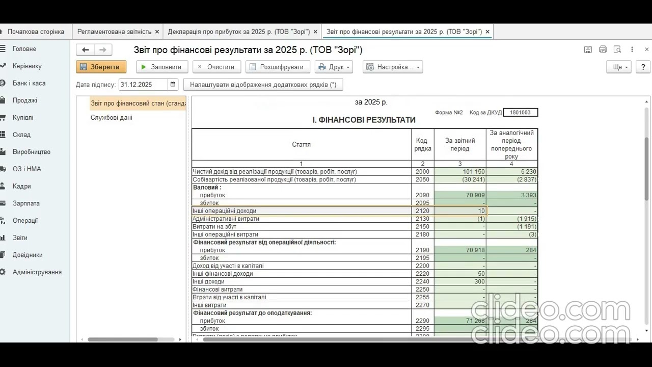Image resolution: width=652 pixels, height=367 pixels.
Task: Open the Купівлі section
Action: (x=23, y=118)
